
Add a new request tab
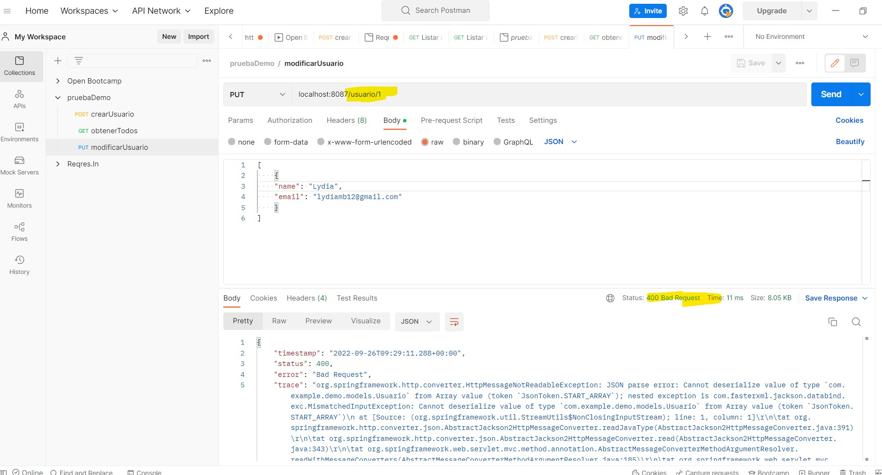pos(707,37)
